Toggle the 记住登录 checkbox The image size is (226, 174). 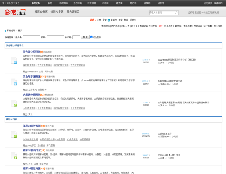[x=91, y=37]
